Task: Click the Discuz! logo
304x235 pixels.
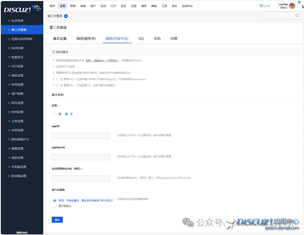Action: pos(17,10)
